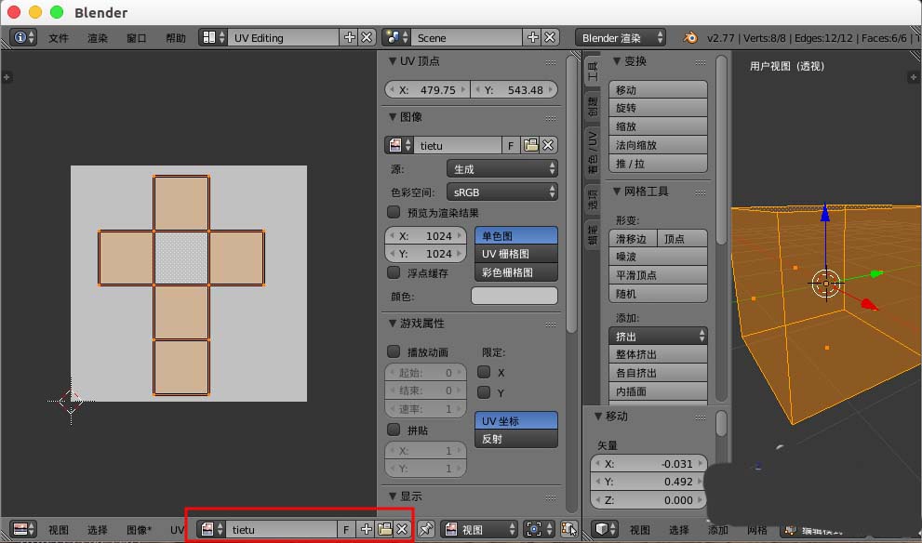Enable the 预览为渲染结果 checkbox
922x543 pixels.
click(395, 212)
